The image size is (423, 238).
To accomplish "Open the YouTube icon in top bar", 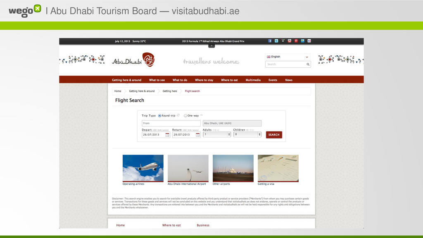I will (290, 41).
